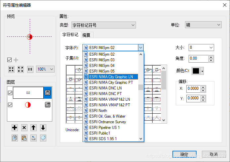This screenshot has height=162, width=230.
Task: Click glyph grid scrollbar down arrow
Action: pyautogui.click(x=164, y=120)
